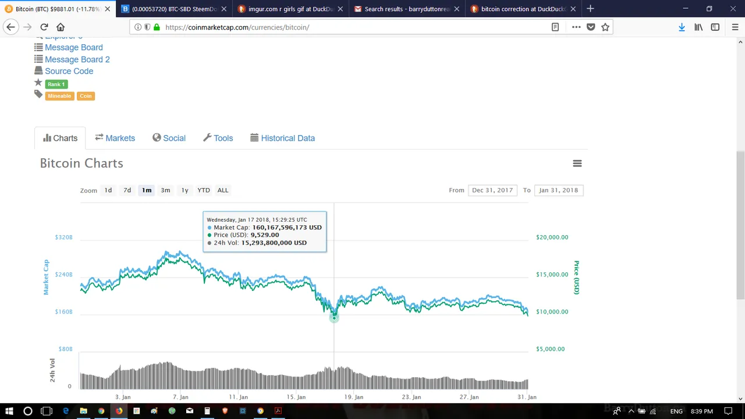Open the Firefox home page

coord(61,27)
